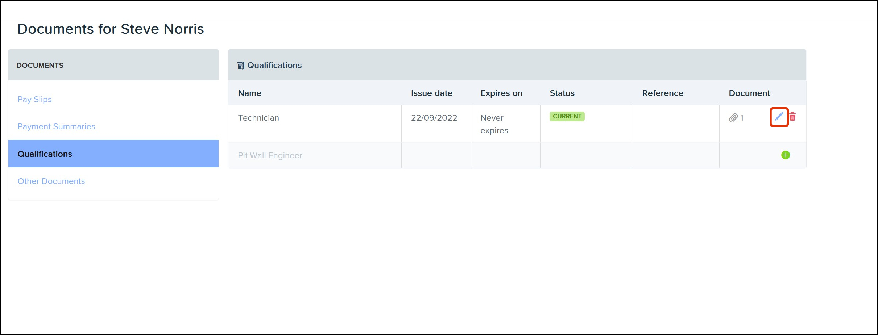
Task: Click the paperclip attachment icon
Action: click(x=734, y=117)
